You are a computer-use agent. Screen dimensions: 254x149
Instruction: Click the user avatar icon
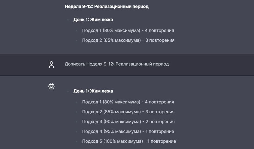(51, 65)
